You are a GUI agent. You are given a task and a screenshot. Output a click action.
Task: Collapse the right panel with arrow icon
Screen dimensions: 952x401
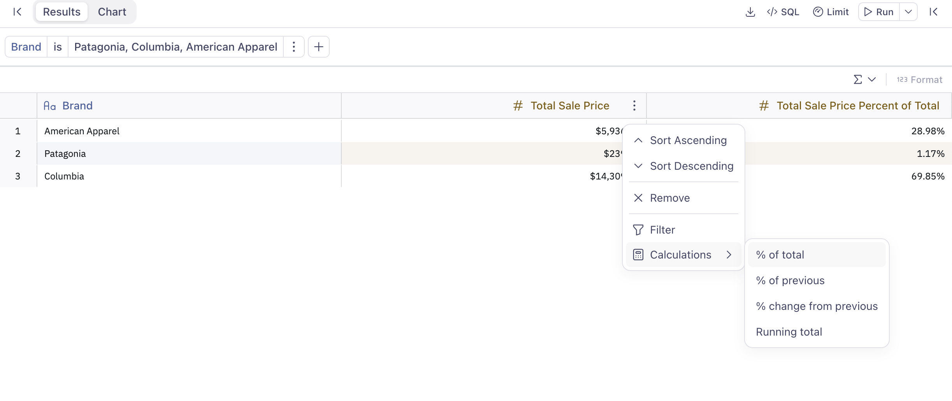[933, 12]
